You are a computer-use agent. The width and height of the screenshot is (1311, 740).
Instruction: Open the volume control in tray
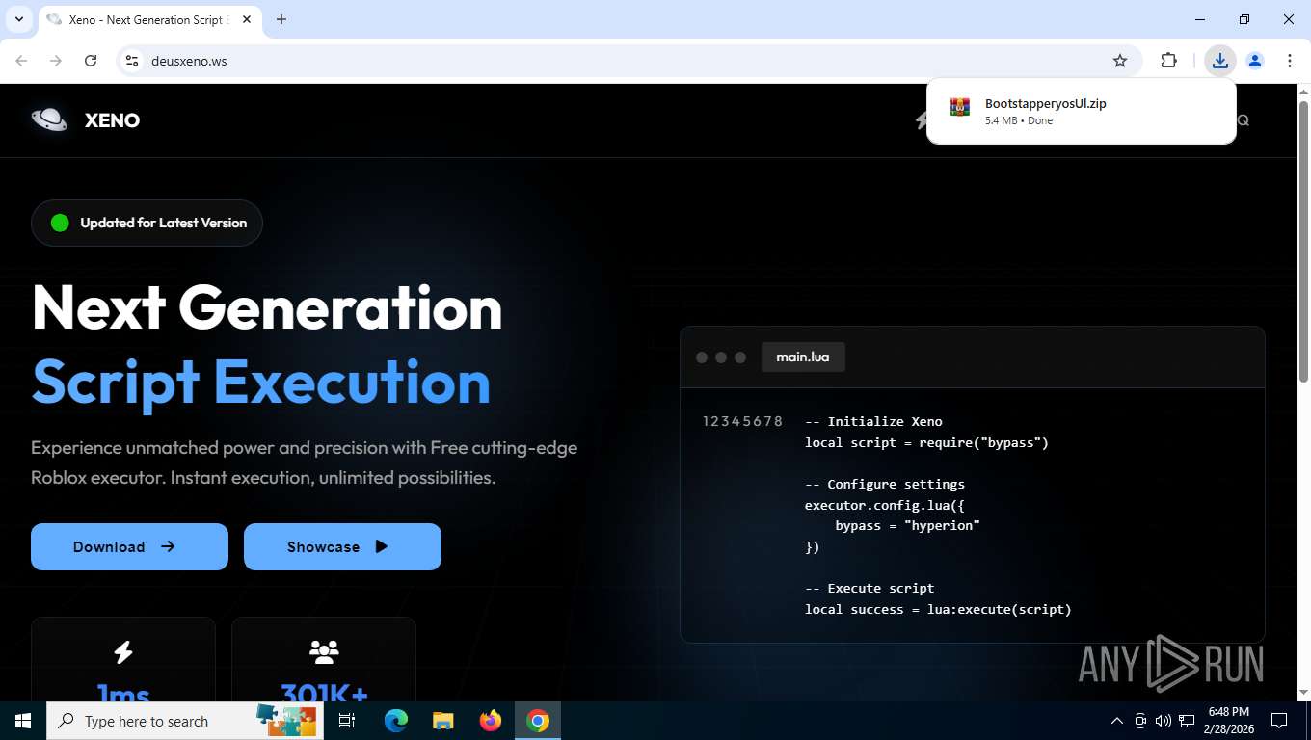pyautogui.click(x=1164, y=721)
